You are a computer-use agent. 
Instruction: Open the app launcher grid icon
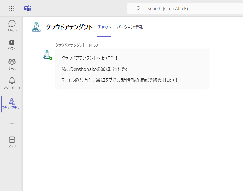12,8
